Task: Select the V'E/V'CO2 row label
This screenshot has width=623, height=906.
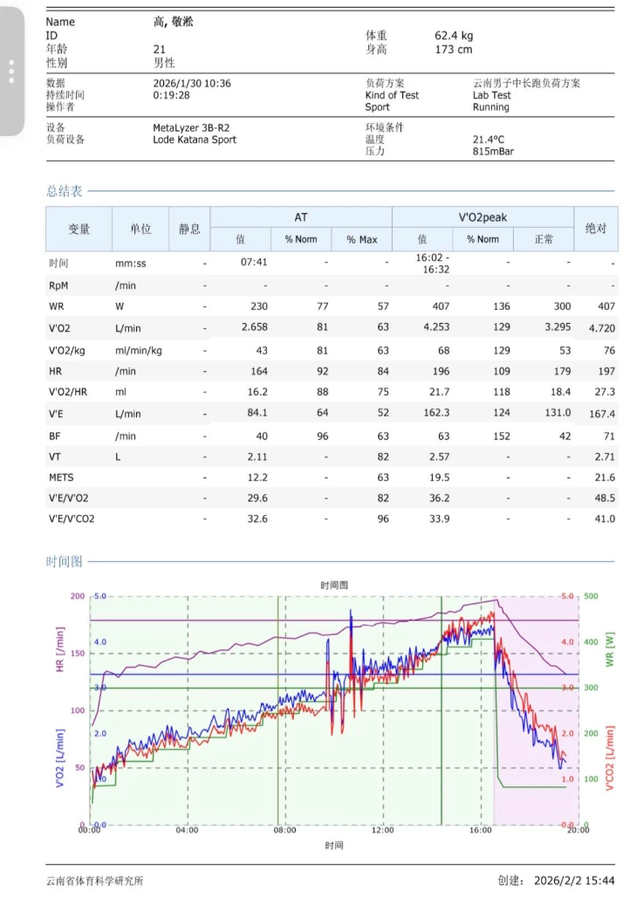Action: tap(72, 518)
